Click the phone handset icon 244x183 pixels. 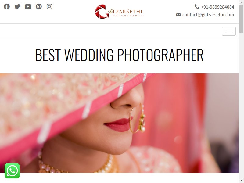click(x=197, y=7)
